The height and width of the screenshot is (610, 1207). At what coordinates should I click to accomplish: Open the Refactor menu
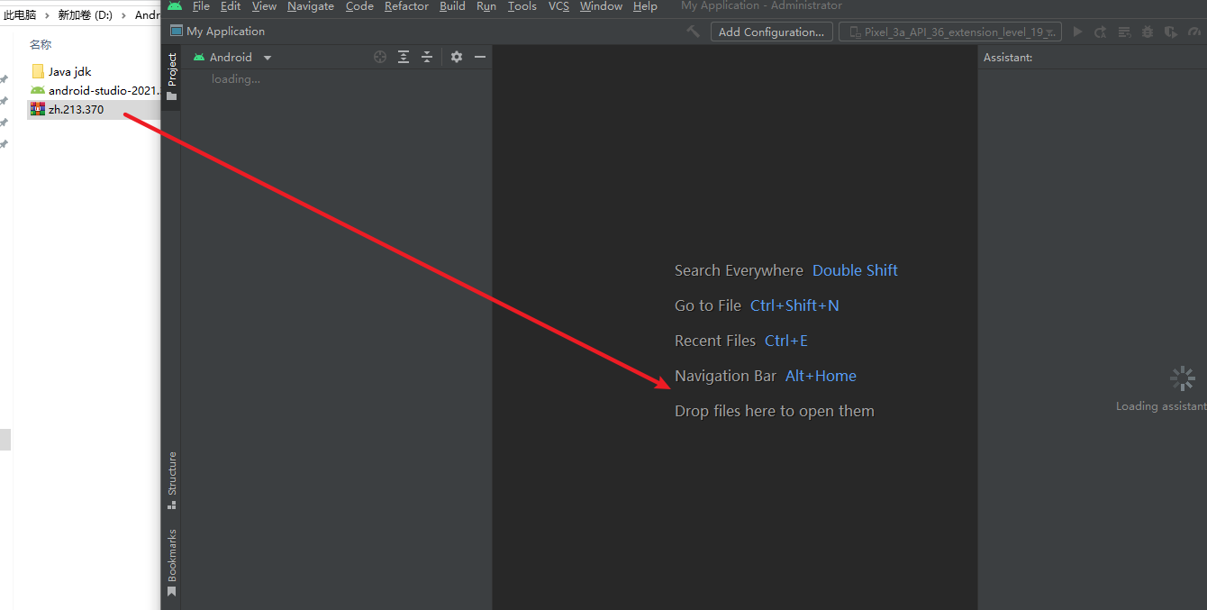(406, 6)
